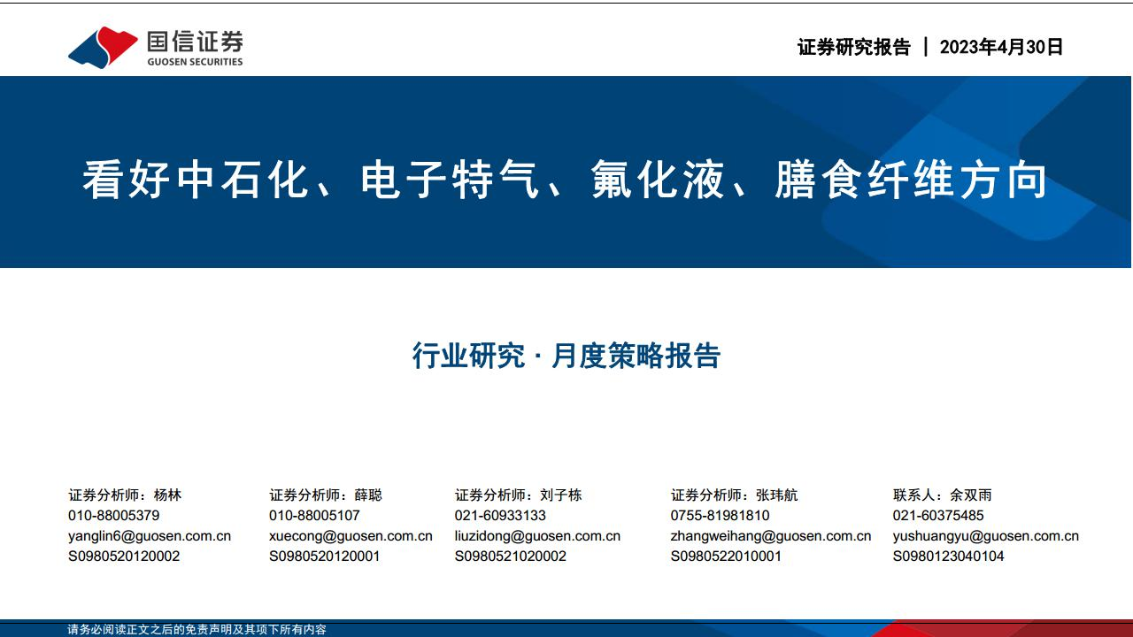Click license number S0980123040104
The width and height of the screenshot is (1133, 637).
coord(948,556)
